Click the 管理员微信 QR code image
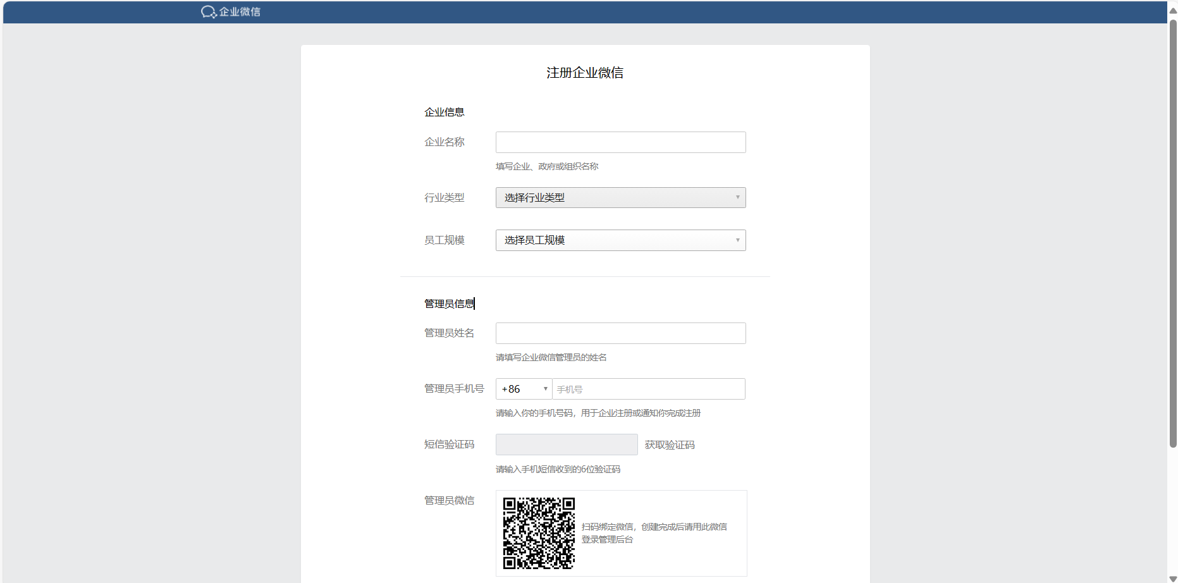Image resolution: width=1178 pixels, height=583 pixels. 539,533
